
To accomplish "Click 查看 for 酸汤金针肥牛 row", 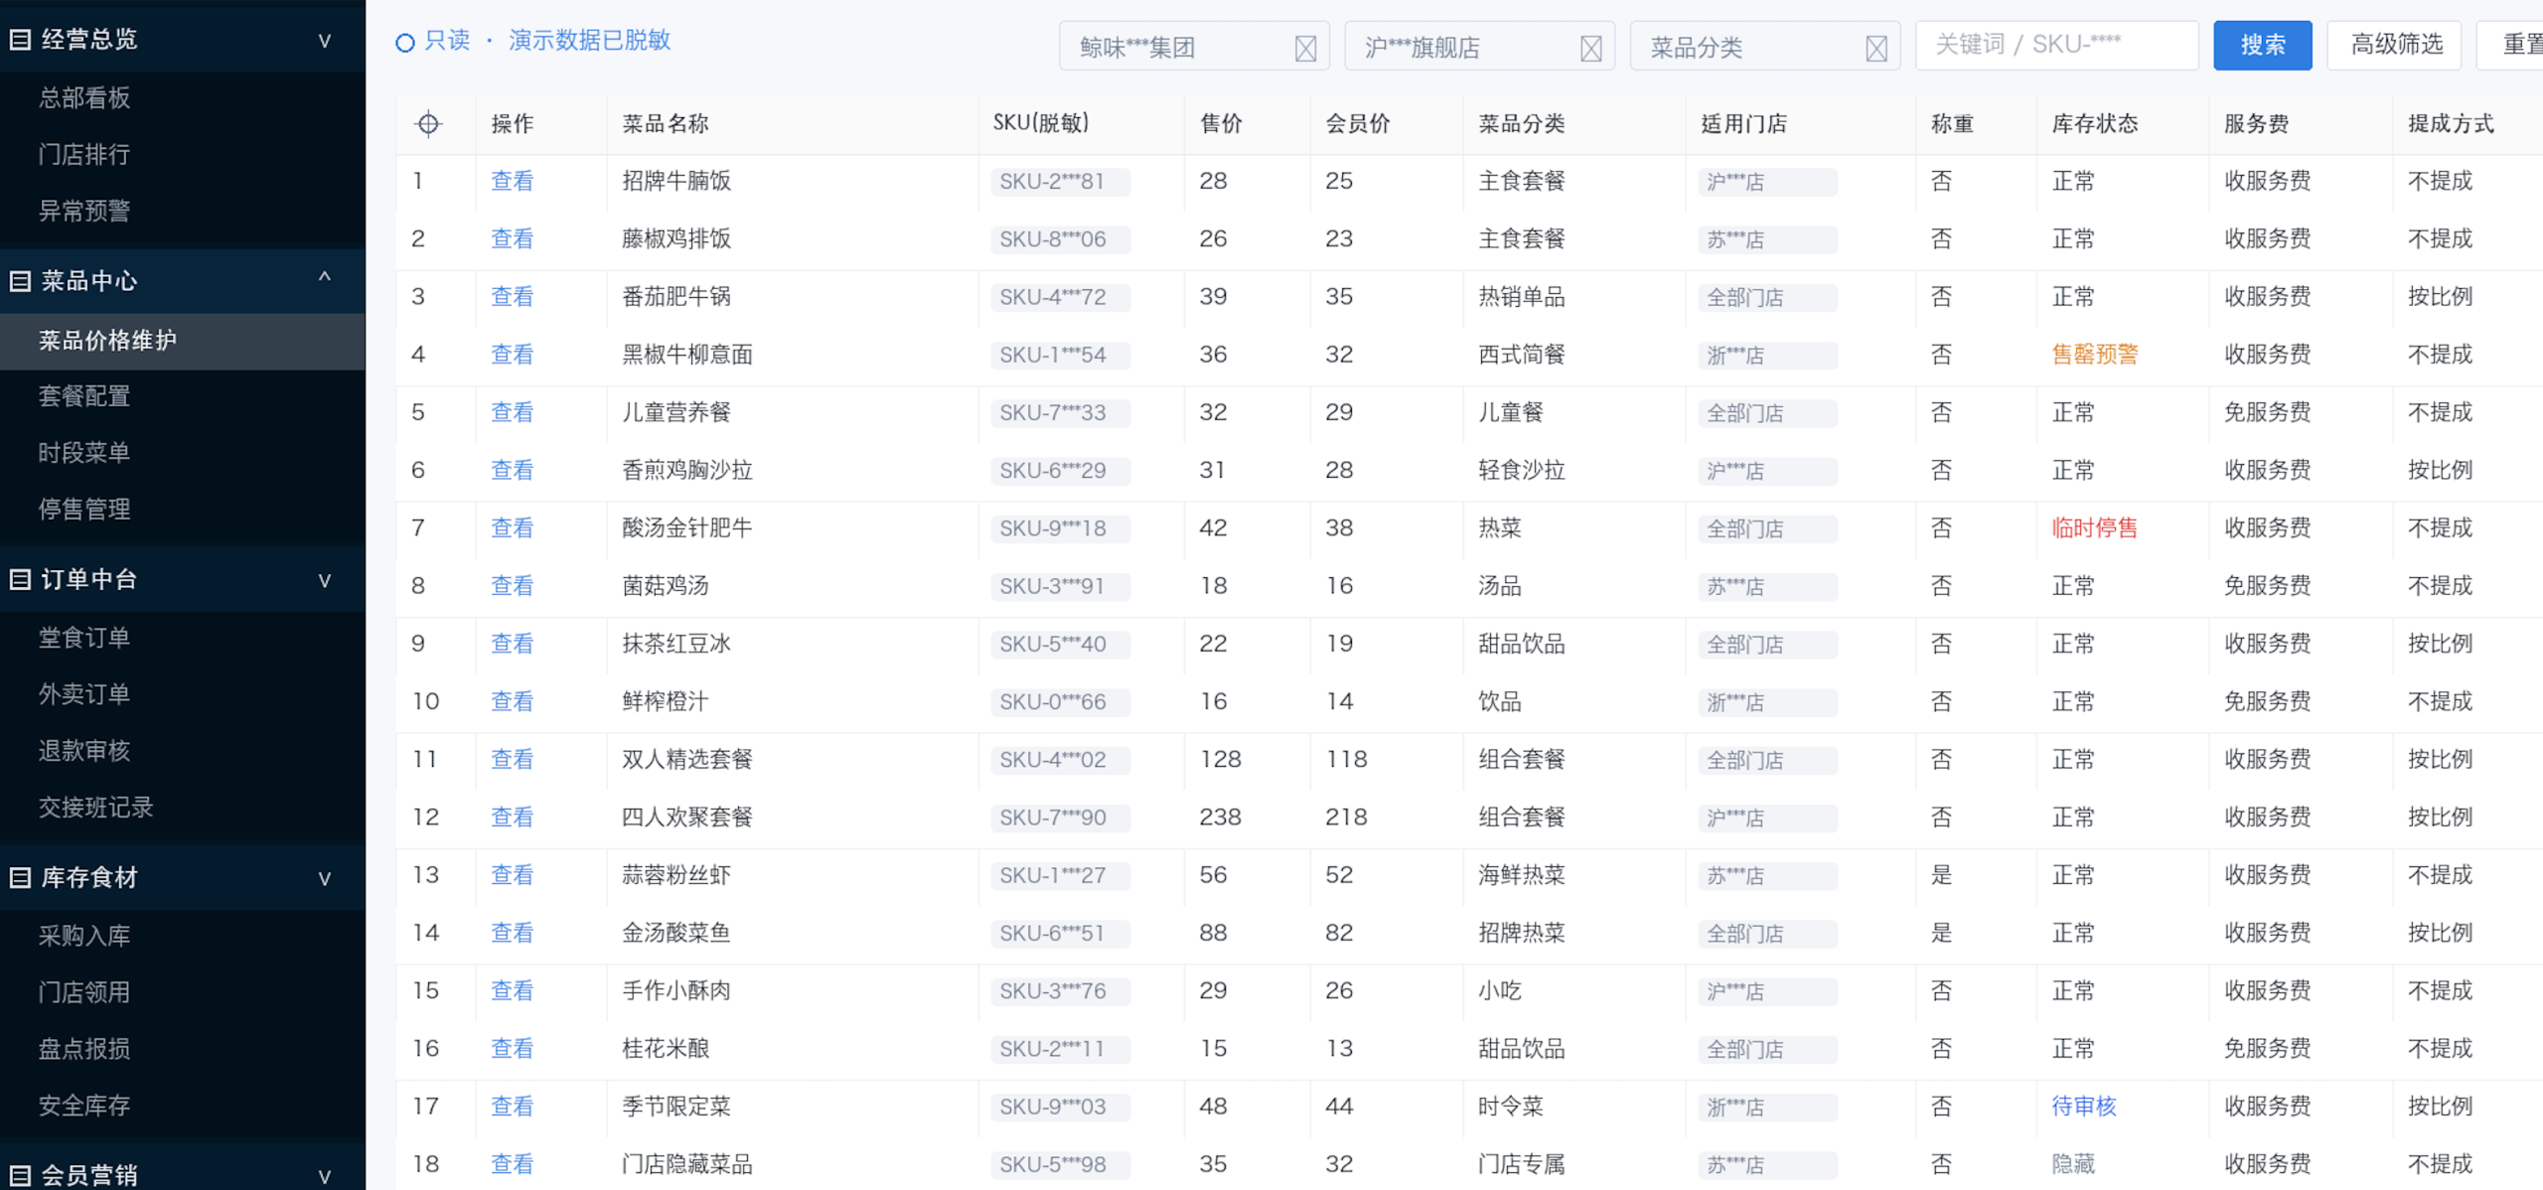I will click(513, 527).
